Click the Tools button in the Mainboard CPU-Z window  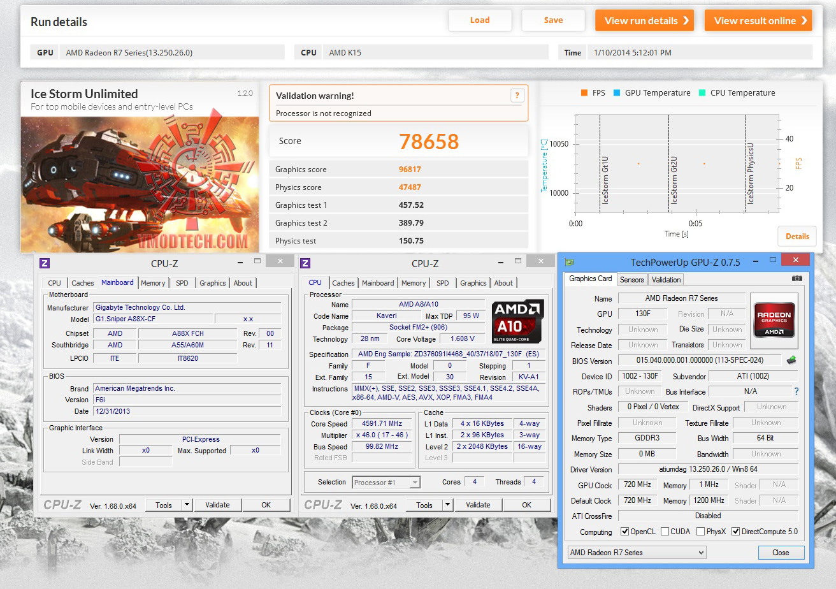[x=164, y=505]
